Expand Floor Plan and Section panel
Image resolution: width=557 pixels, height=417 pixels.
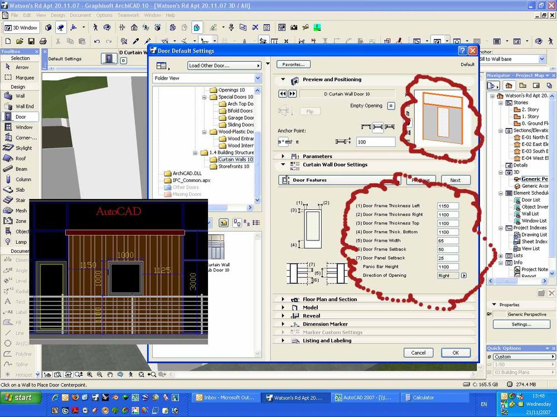click(x=283, y=299)
